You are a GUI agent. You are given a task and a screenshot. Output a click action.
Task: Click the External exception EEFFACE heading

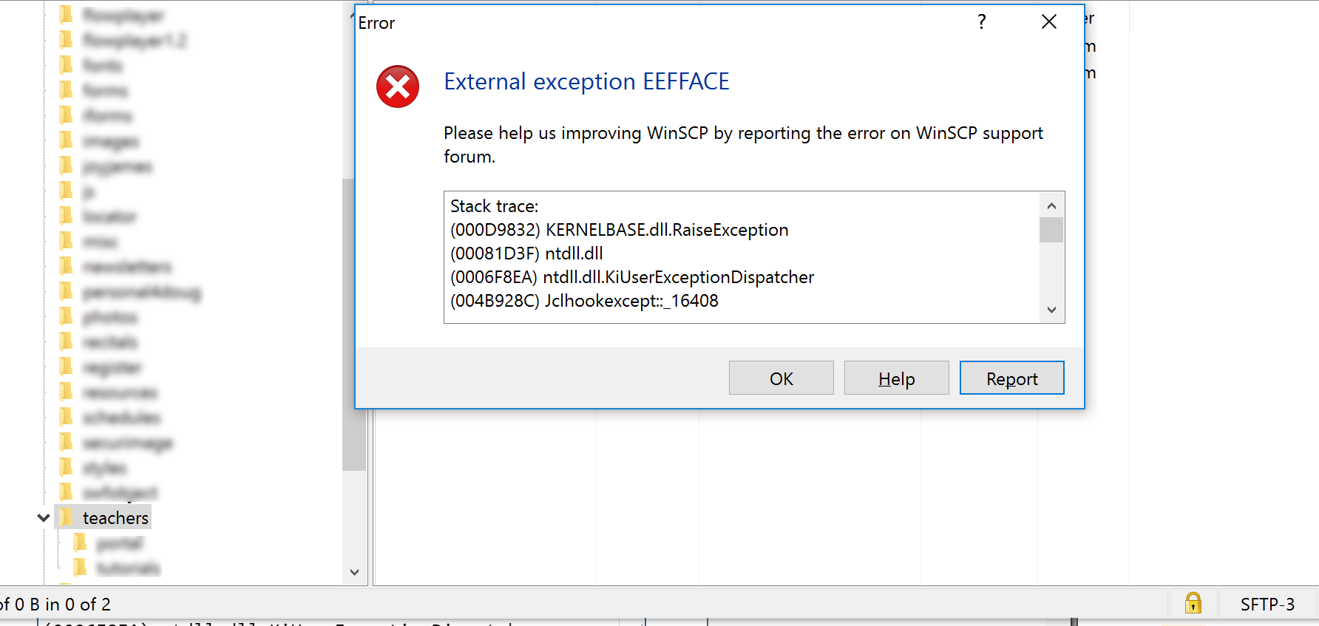(x=586, y=81)
